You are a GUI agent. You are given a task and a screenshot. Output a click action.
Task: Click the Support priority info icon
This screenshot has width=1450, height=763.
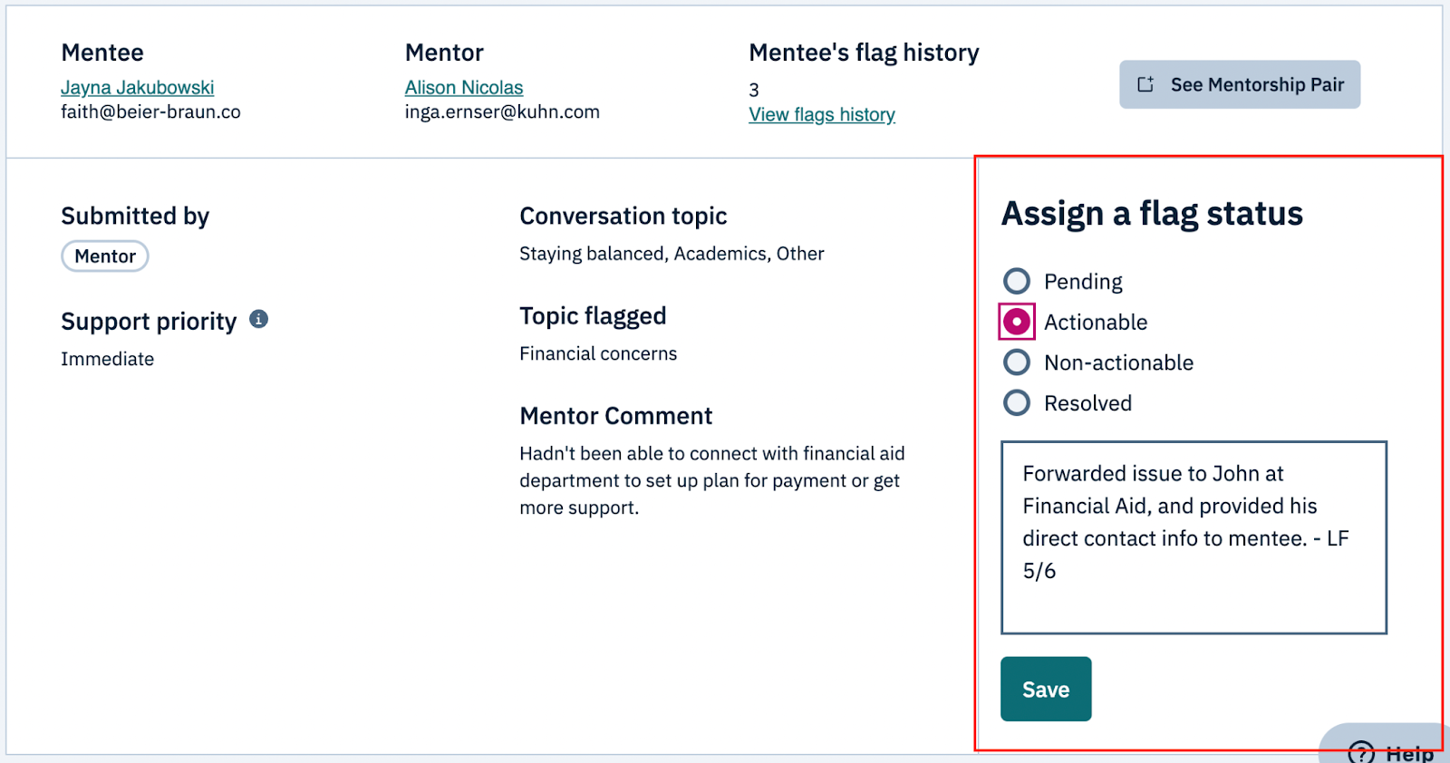click(258, 319)
